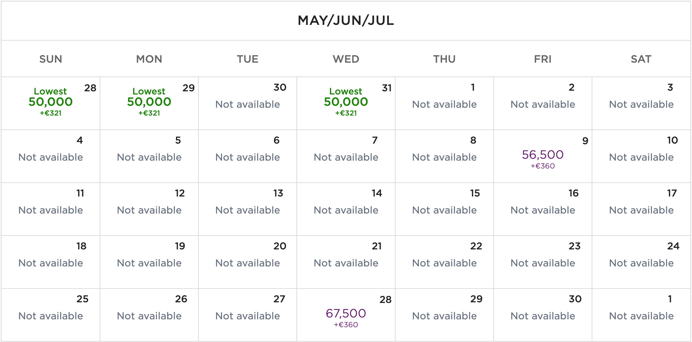Image resolution: width=692 pixels, height=342 pixels.
Task: Select the Not available cell for May 30
Action: (x=248, y=104)
